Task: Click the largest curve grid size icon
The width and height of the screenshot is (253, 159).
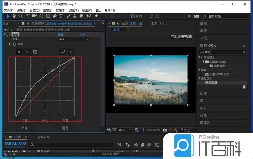Action: pos(35,52)
